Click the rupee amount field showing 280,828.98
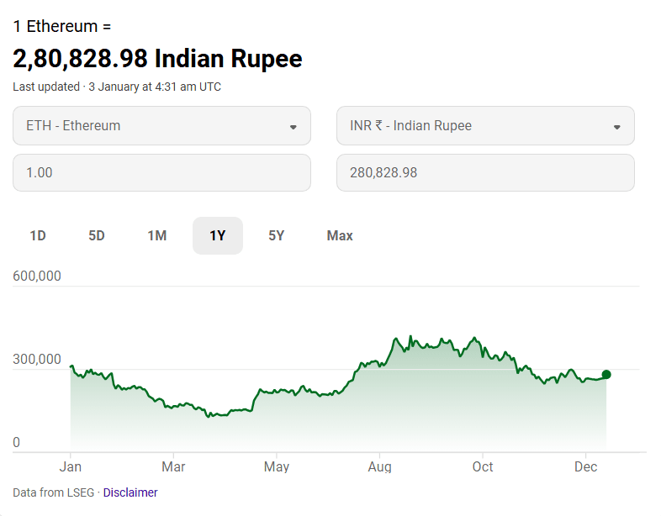The height and width of the screenshot is (516, 661). [x=485, y=172]
